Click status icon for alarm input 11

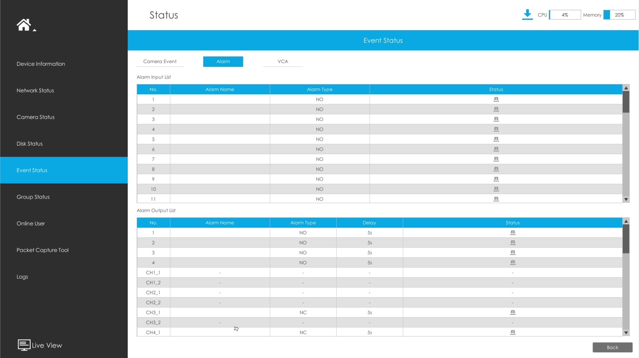[496, 199]
